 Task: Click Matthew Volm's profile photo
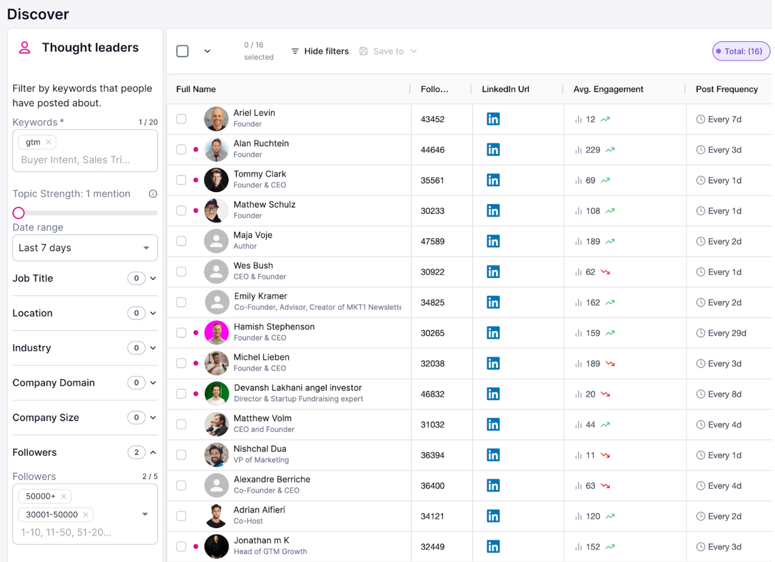click(216, 424)
